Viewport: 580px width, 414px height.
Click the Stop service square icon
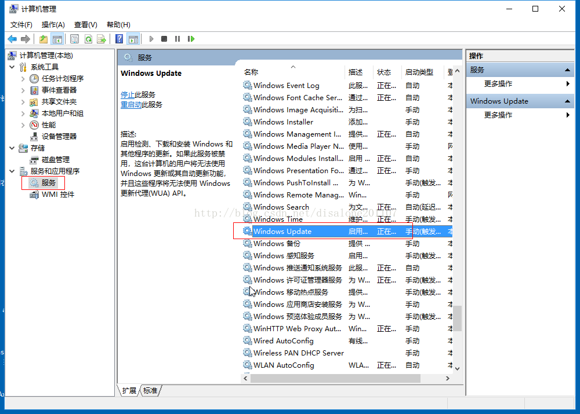[164, 39]
